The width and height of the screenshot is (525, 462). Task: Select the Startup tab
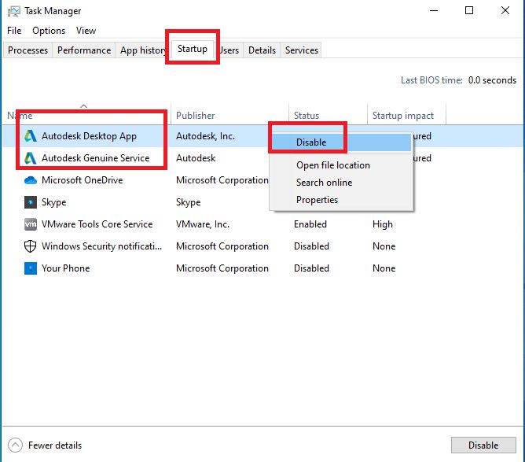coord(193,49)
